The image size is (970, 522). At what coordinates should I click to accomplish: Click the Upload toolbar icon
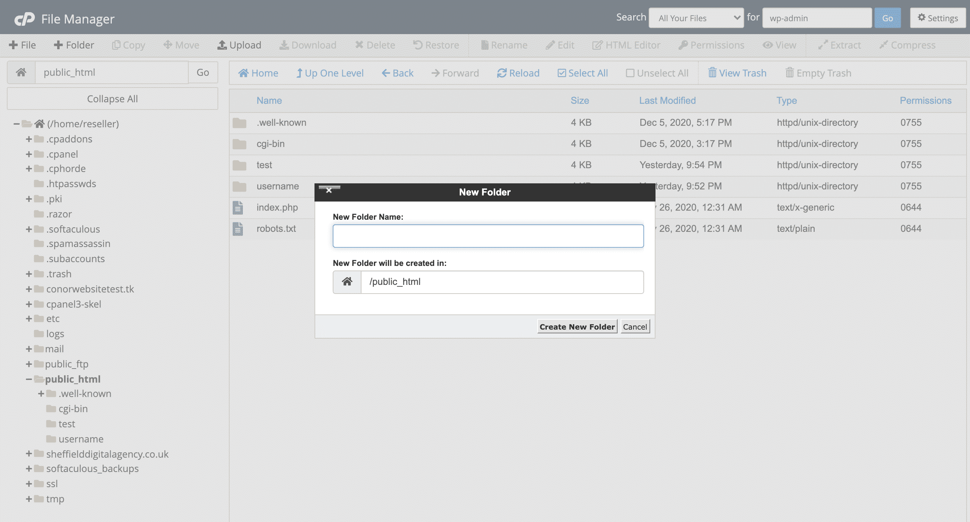(x=222, y=45)
